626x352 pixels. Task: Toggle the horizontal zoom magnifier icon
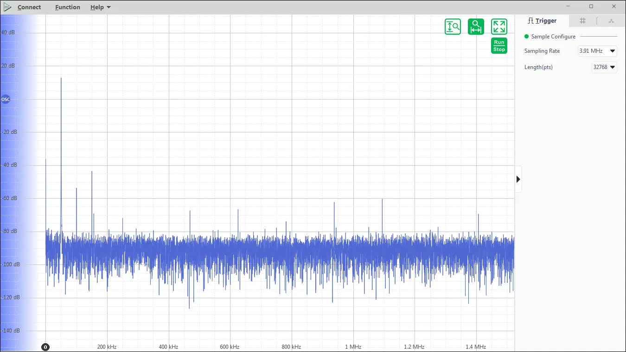[x=476, y=27]
